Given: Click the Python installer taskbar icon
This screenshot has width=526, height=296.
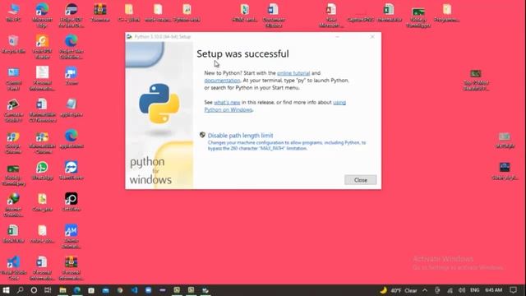Looking at the screenshot, I should point(205,290).
